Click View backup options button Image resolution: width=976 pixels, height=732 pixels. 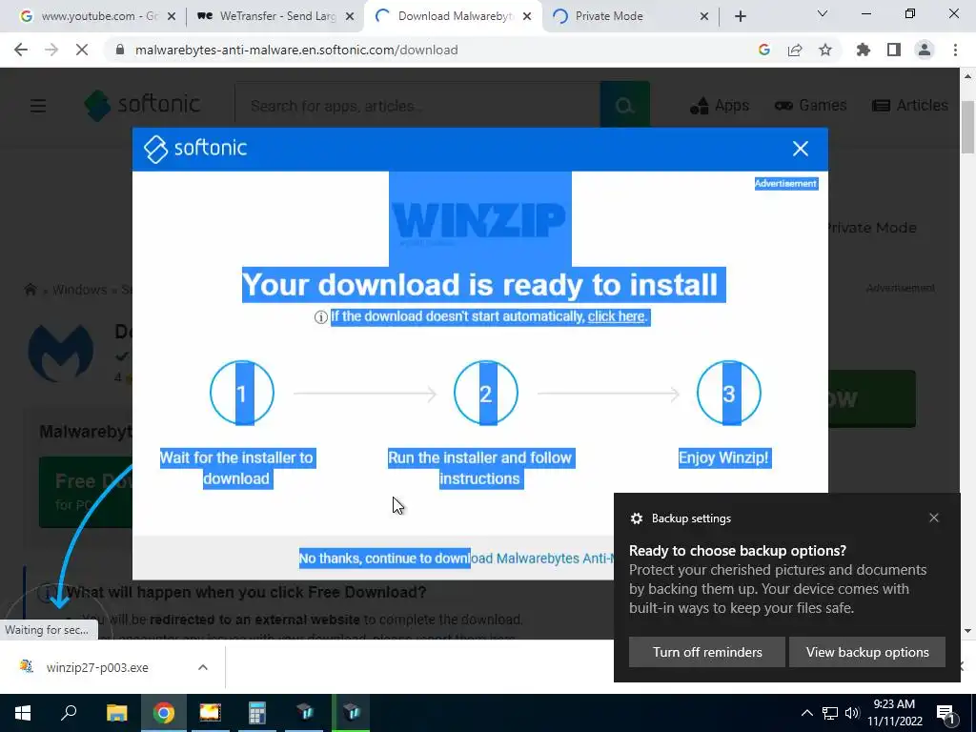867,652
